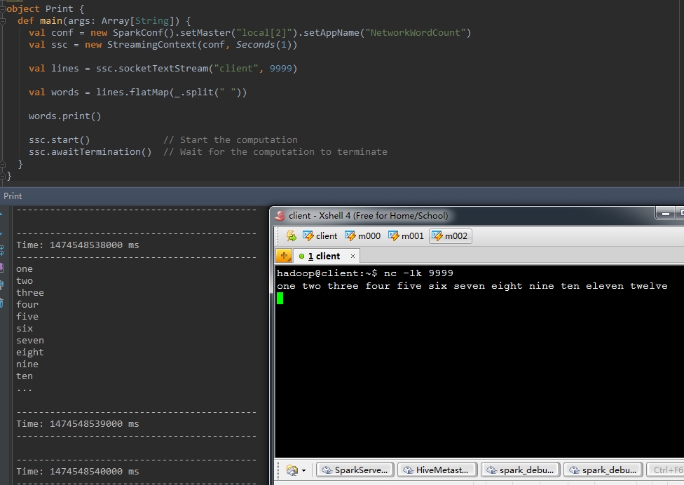
Task: Click the word 'four' in console output
Action: pyautogui.click(x=27, y=304)
